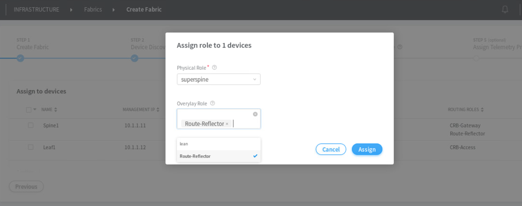Go to the Fabrics breadcrumb
Viewport: 522px width, 206px height.
pyautogui.click(x=93, y=10)
